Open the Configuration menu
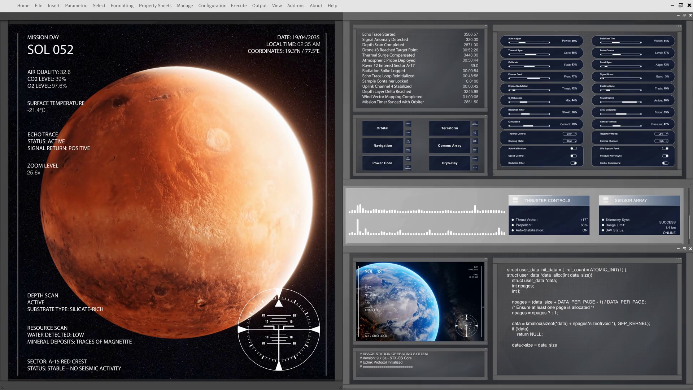 point(212,5)
